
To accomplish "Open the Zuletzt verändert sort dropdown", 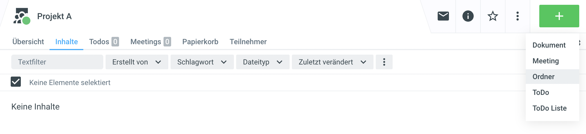I will pyautogui.click(x=332, y=62).
